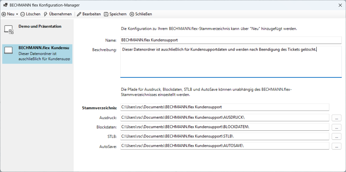Save configuration with Speichern
346x172 pixels.
(x=115, y=14)
